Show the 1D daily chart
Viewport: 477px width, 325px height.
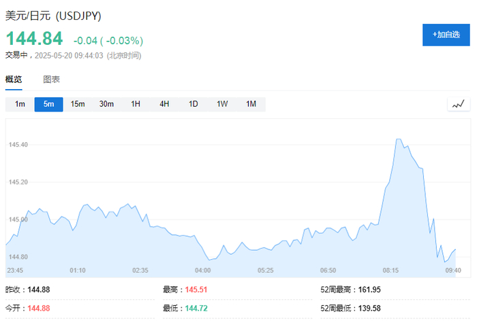pos(193,104)
